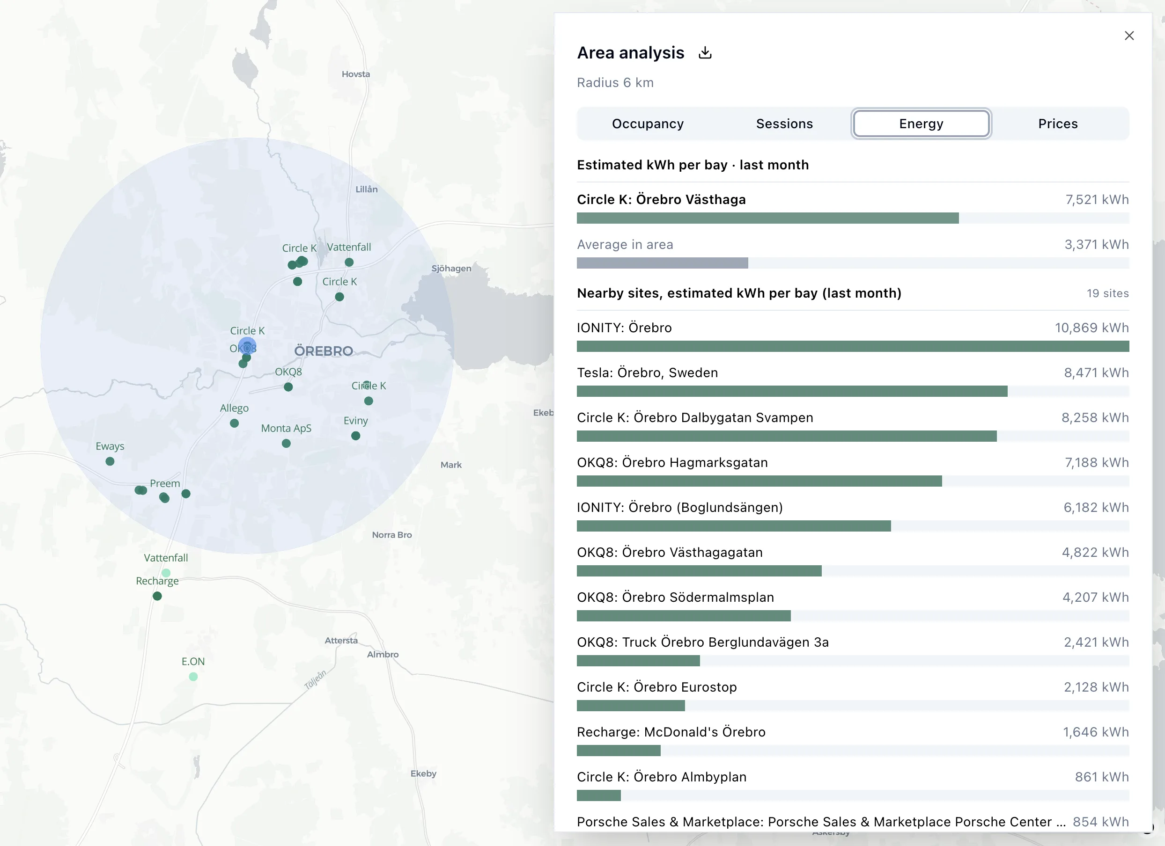
Task: Select the Circle K marker above Eviny
Action: pyautogui.click(x=369, y=401)
